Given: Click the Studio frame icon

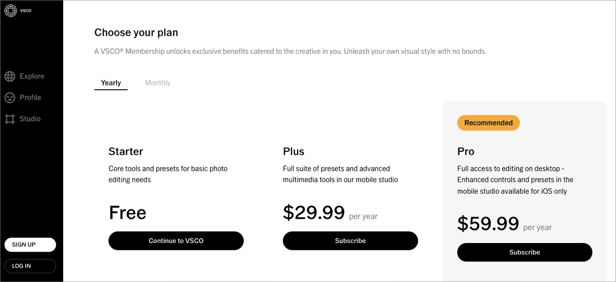Looking at the screenshot, I should pos(10,119).
